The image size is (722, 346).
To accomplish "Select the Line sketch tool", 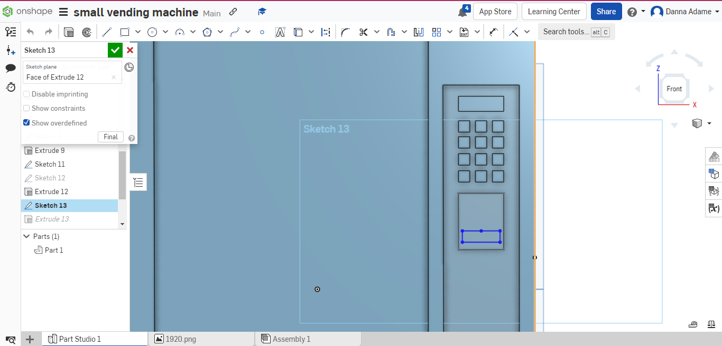I will point(106,32).
